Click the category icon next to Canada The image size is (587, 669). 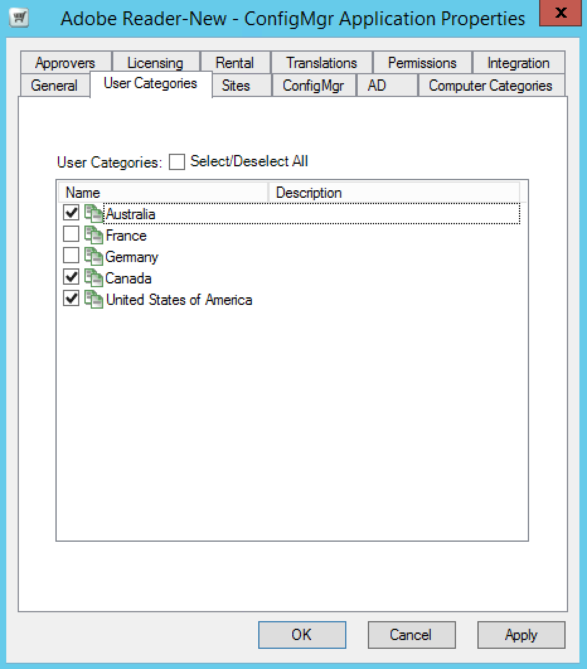pos(93,278)
